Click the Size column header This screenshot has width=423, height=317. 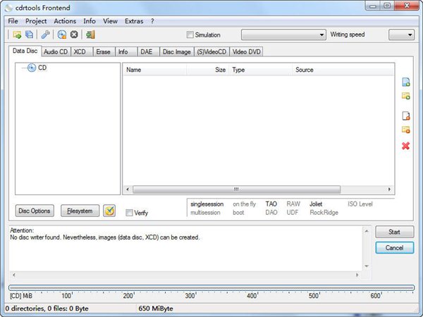207,70
